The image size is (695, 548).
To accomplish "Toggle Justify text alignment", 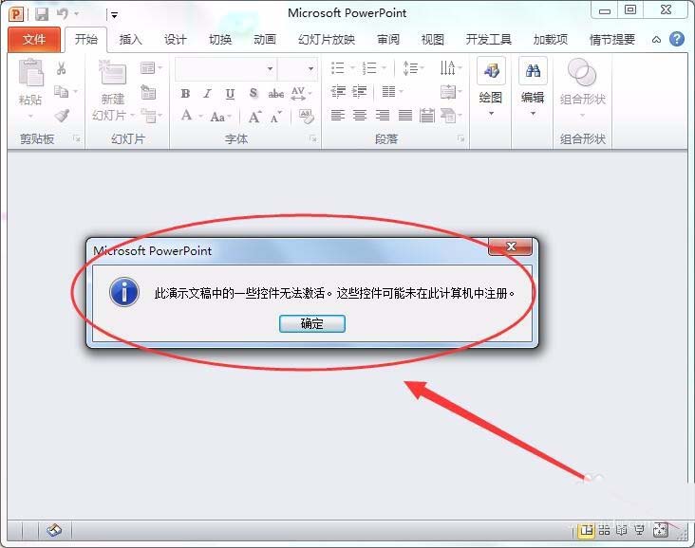I will pos(405,116).
